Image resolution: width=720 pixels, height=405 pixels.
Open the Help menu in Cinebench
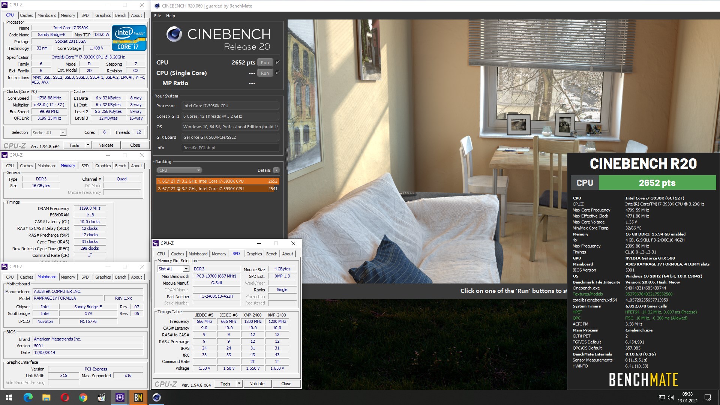tap(170, 16)
